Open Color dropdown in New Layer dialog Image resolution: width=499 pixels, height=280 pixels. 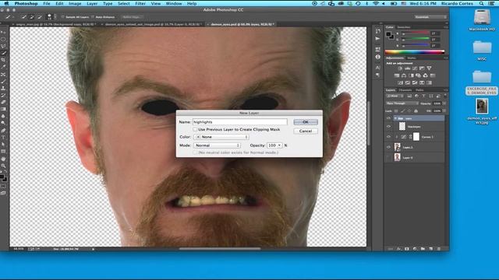pos(221,137)
